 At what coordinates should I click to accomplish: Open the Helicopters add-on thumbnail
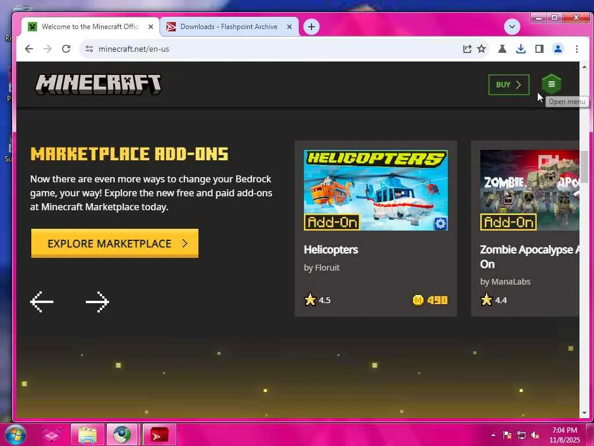[x=376, y=190]
